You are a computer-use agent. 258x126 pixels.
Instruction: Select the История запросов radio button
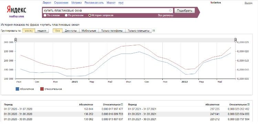(x=90, y=15)
